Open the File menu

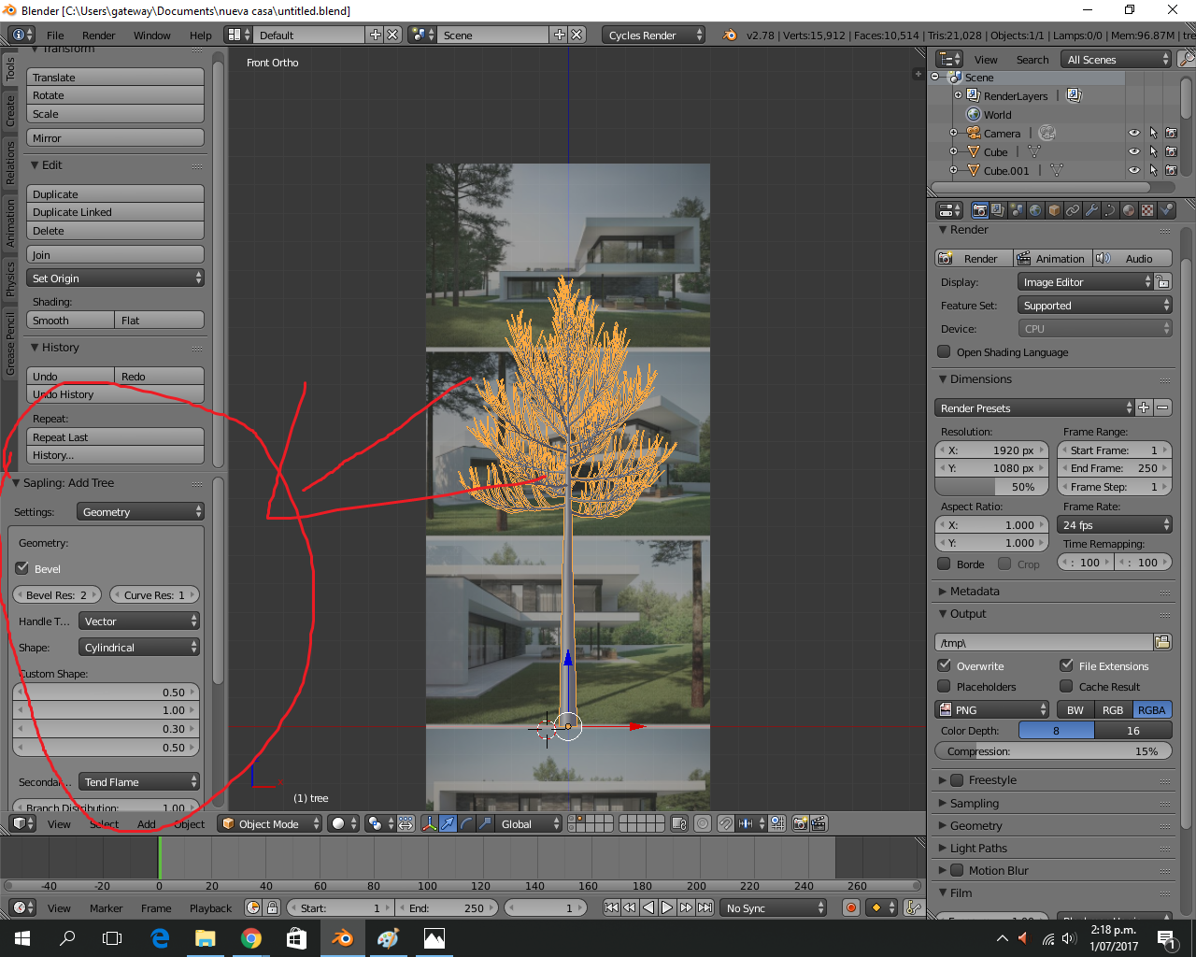click(55, 36)
